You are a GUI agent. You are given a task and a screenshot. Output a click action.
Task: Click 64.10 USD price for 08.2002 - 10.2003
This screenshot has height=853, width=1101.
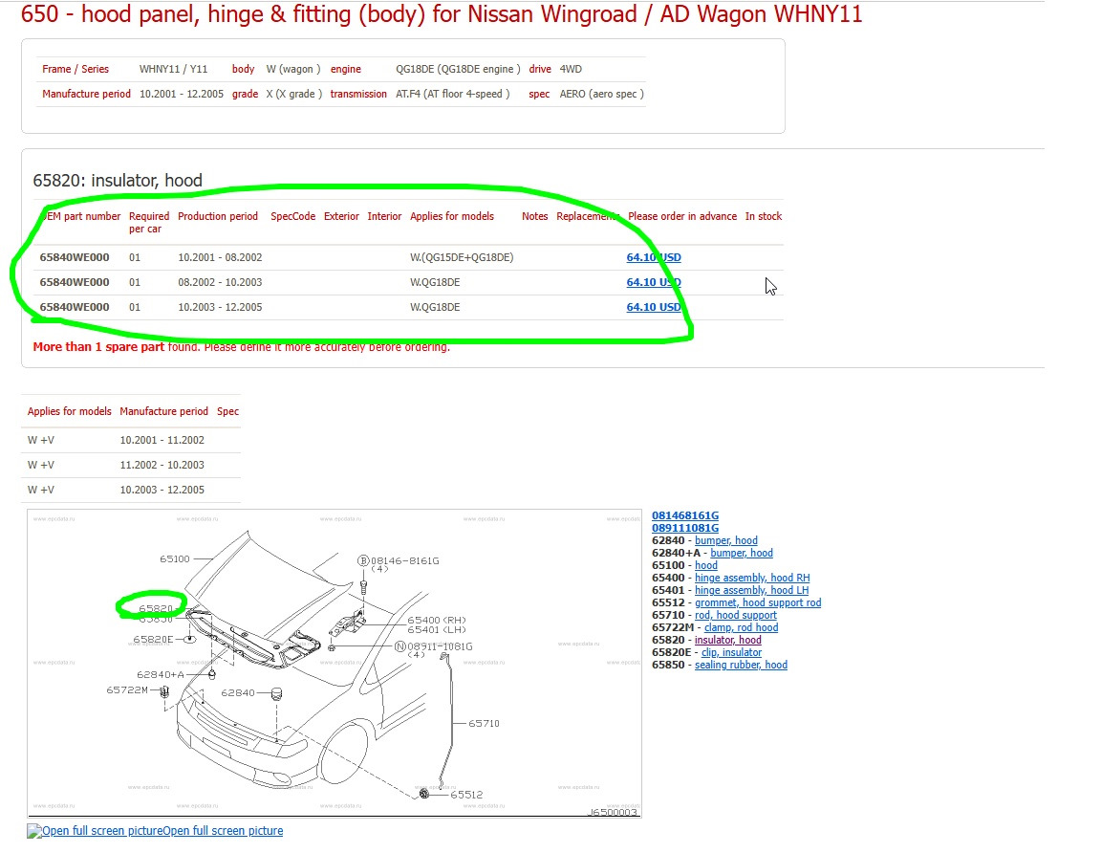point(653,282)
